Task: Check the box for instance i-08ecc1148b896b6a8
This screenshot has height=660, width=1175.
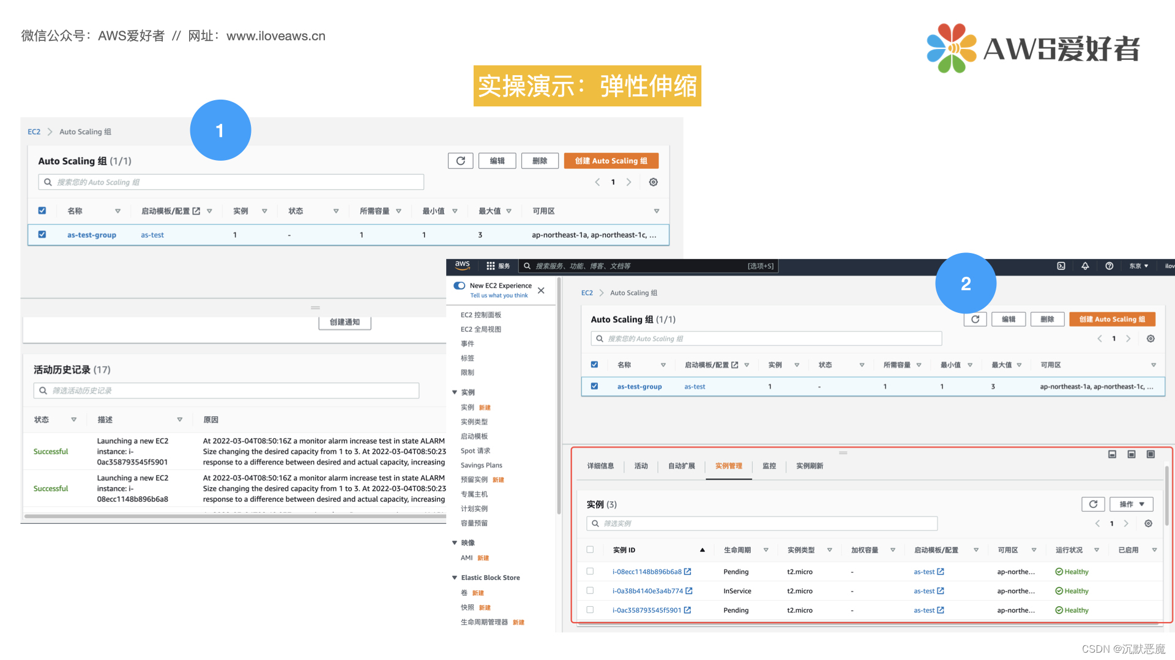Action: click(x=590, y=571)
